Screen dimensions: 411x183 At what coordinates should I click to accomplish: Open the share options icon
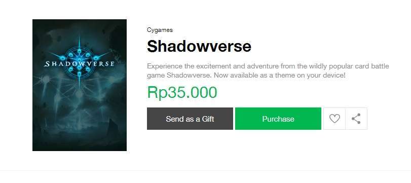[x=356, y=119]
